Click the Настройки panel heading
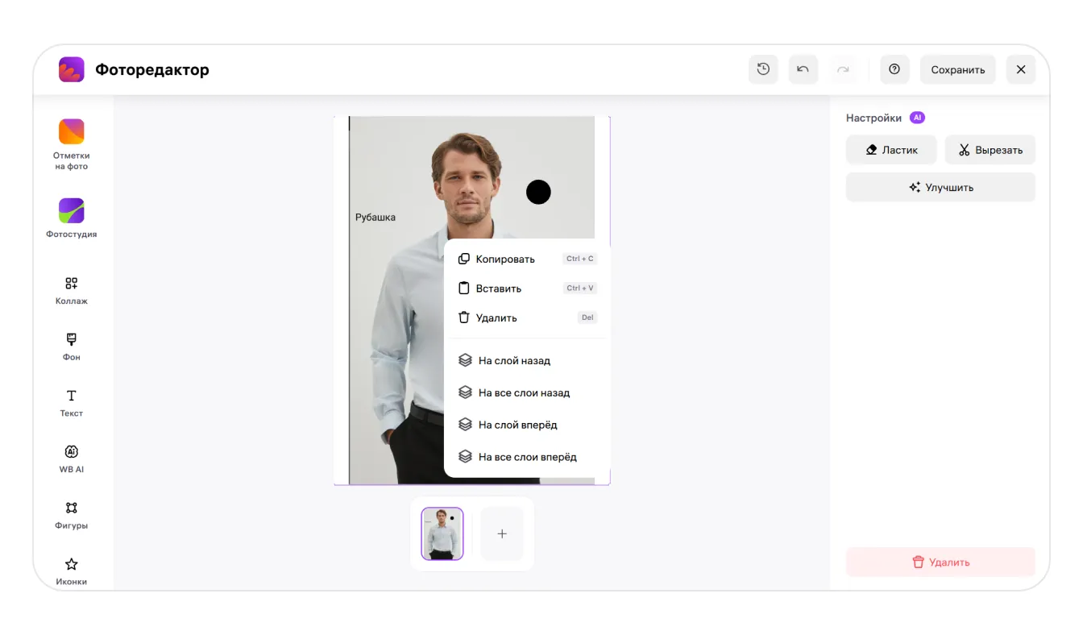The image size is (1083, 635). pyautogui.click(x=873, y=118)
